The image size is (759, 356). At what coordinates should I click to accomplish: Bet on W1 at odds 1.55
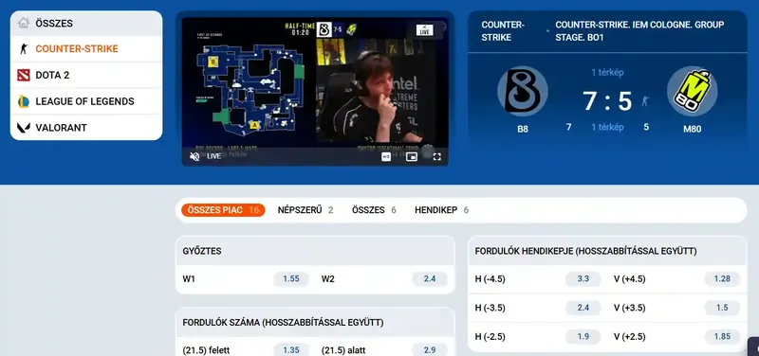click(291, 278)
